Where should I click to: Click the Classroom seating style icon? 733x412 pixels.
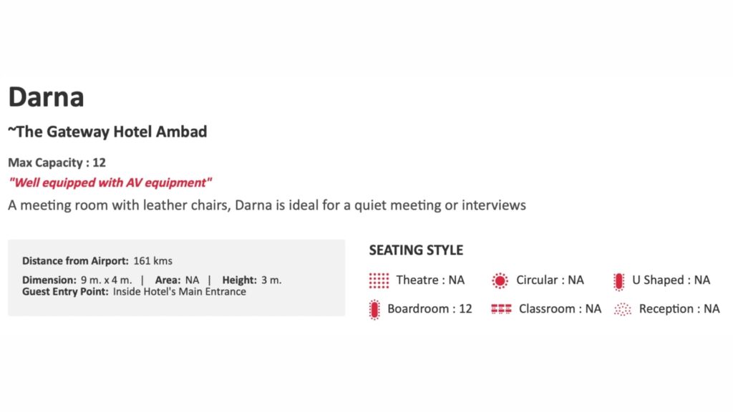coord(501,309)
